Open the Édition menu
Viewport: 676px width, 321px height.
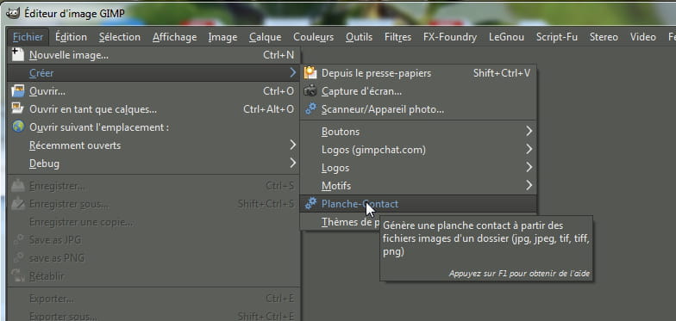coord(71,37)
